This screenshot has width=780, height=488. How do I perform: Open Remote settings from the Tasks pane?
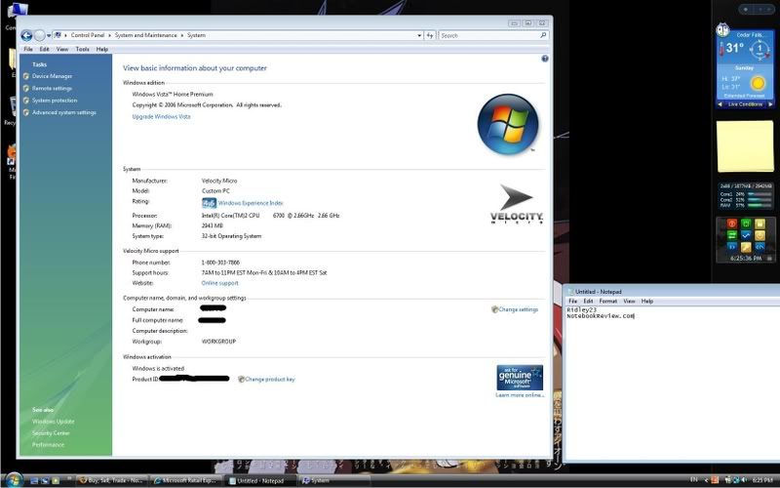[53, 88]
